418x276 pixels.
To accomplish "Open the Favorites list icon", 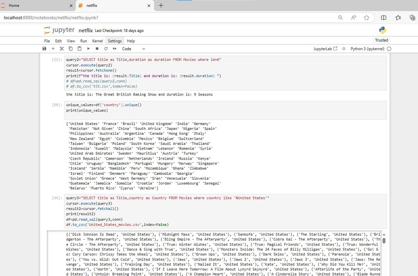I will [x=398, y=18].
